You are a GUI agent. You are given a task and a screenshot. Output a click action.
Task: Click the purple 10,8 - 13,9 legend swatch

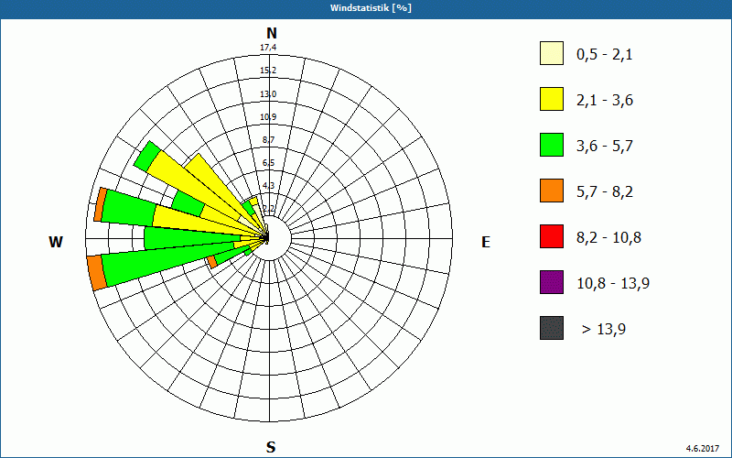(x=552, y=282)
